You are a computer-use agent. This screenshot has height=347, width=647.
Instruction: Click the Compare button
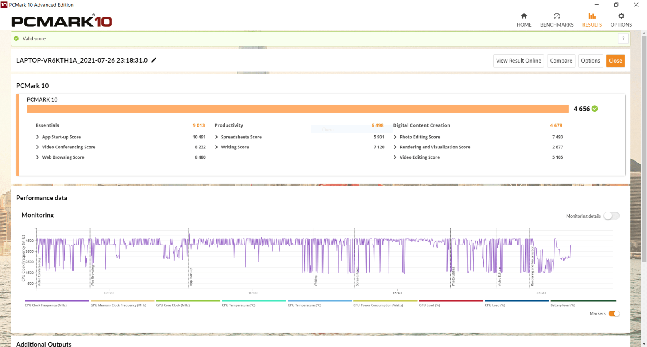(x=561, y=61)
